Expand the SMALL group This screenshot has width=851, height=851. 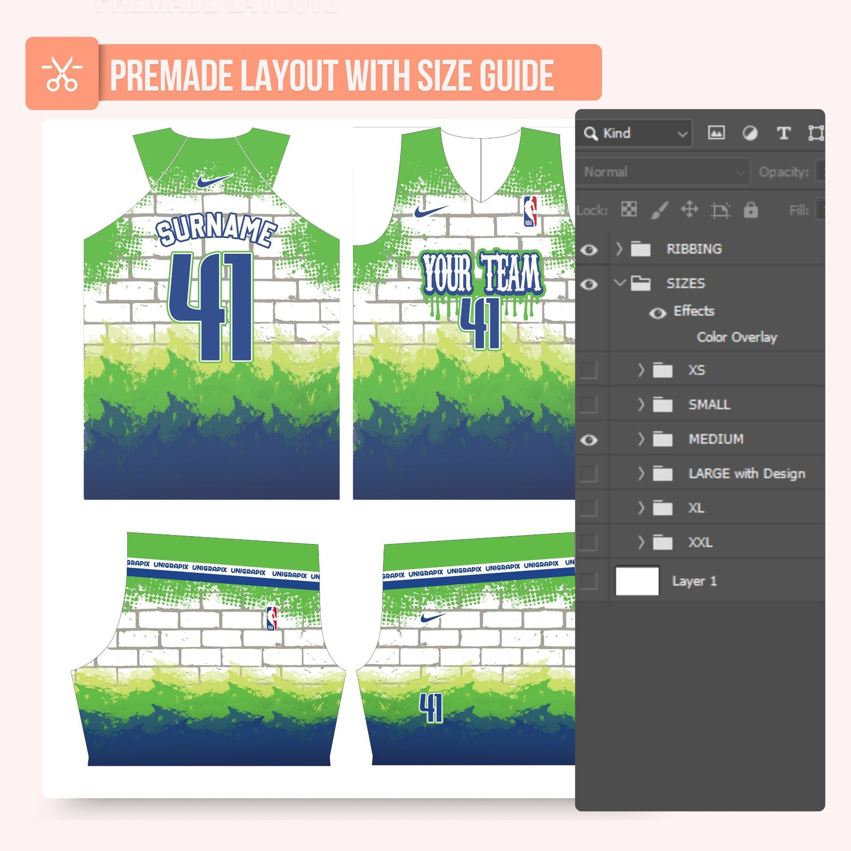641,405
